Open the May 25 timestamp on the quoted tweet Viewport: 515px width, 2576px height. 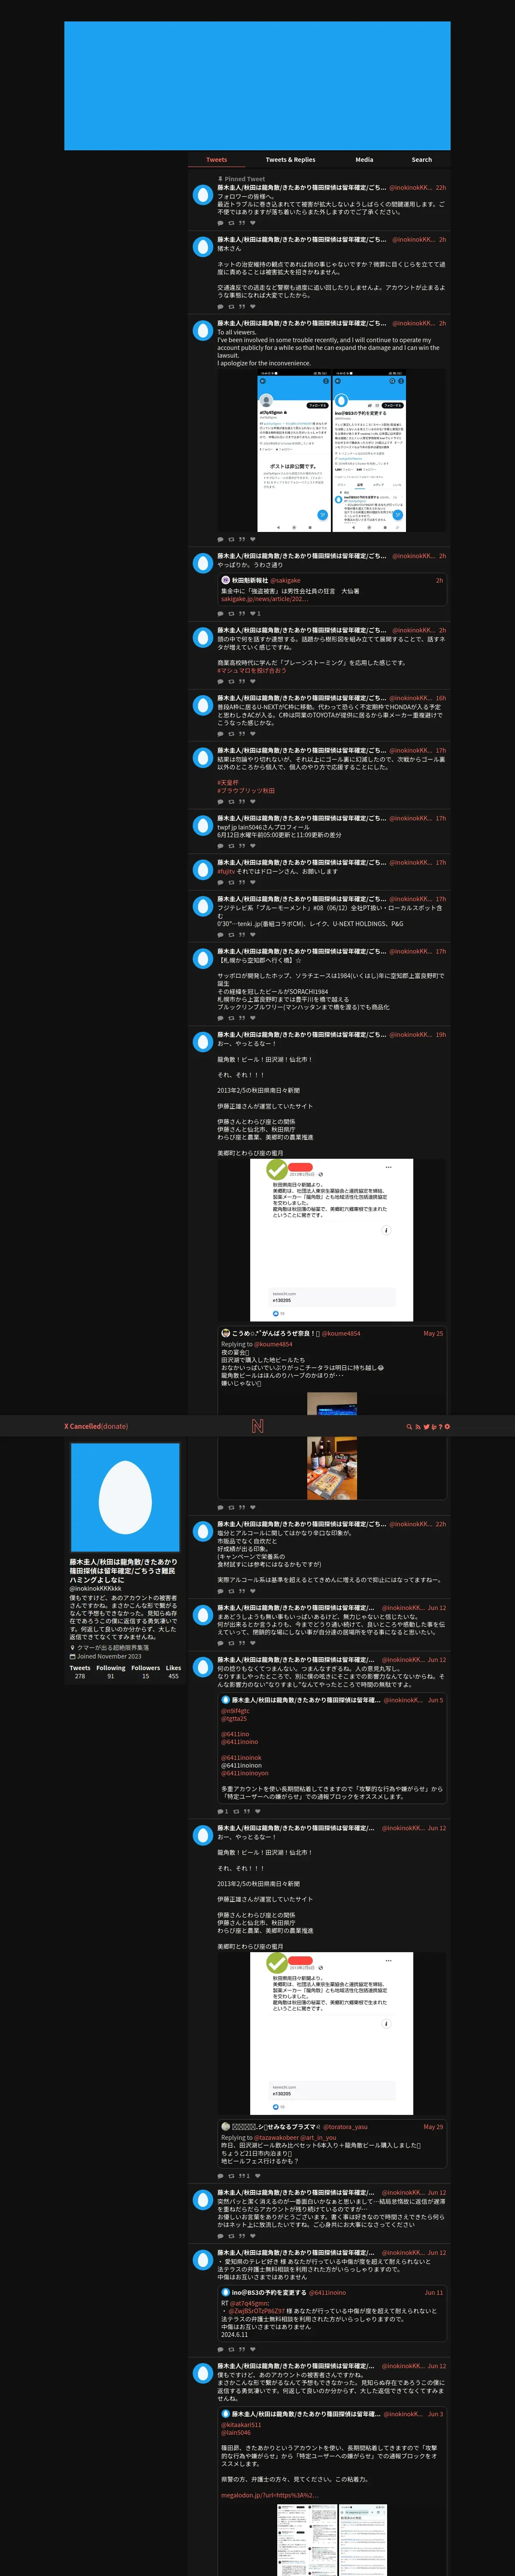tap(433, 1334)
